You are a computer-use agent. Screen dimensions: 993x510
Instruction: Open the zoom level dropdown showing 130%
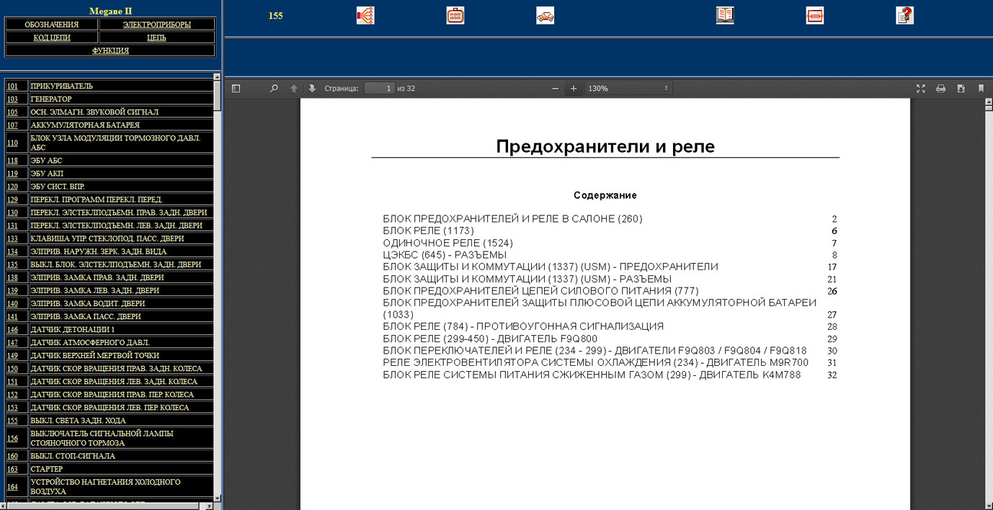(628, 89)
